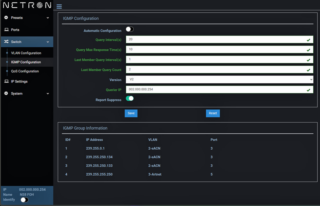Click the Querier IP input field
This screenshot has height=206, width=320.
216,90
